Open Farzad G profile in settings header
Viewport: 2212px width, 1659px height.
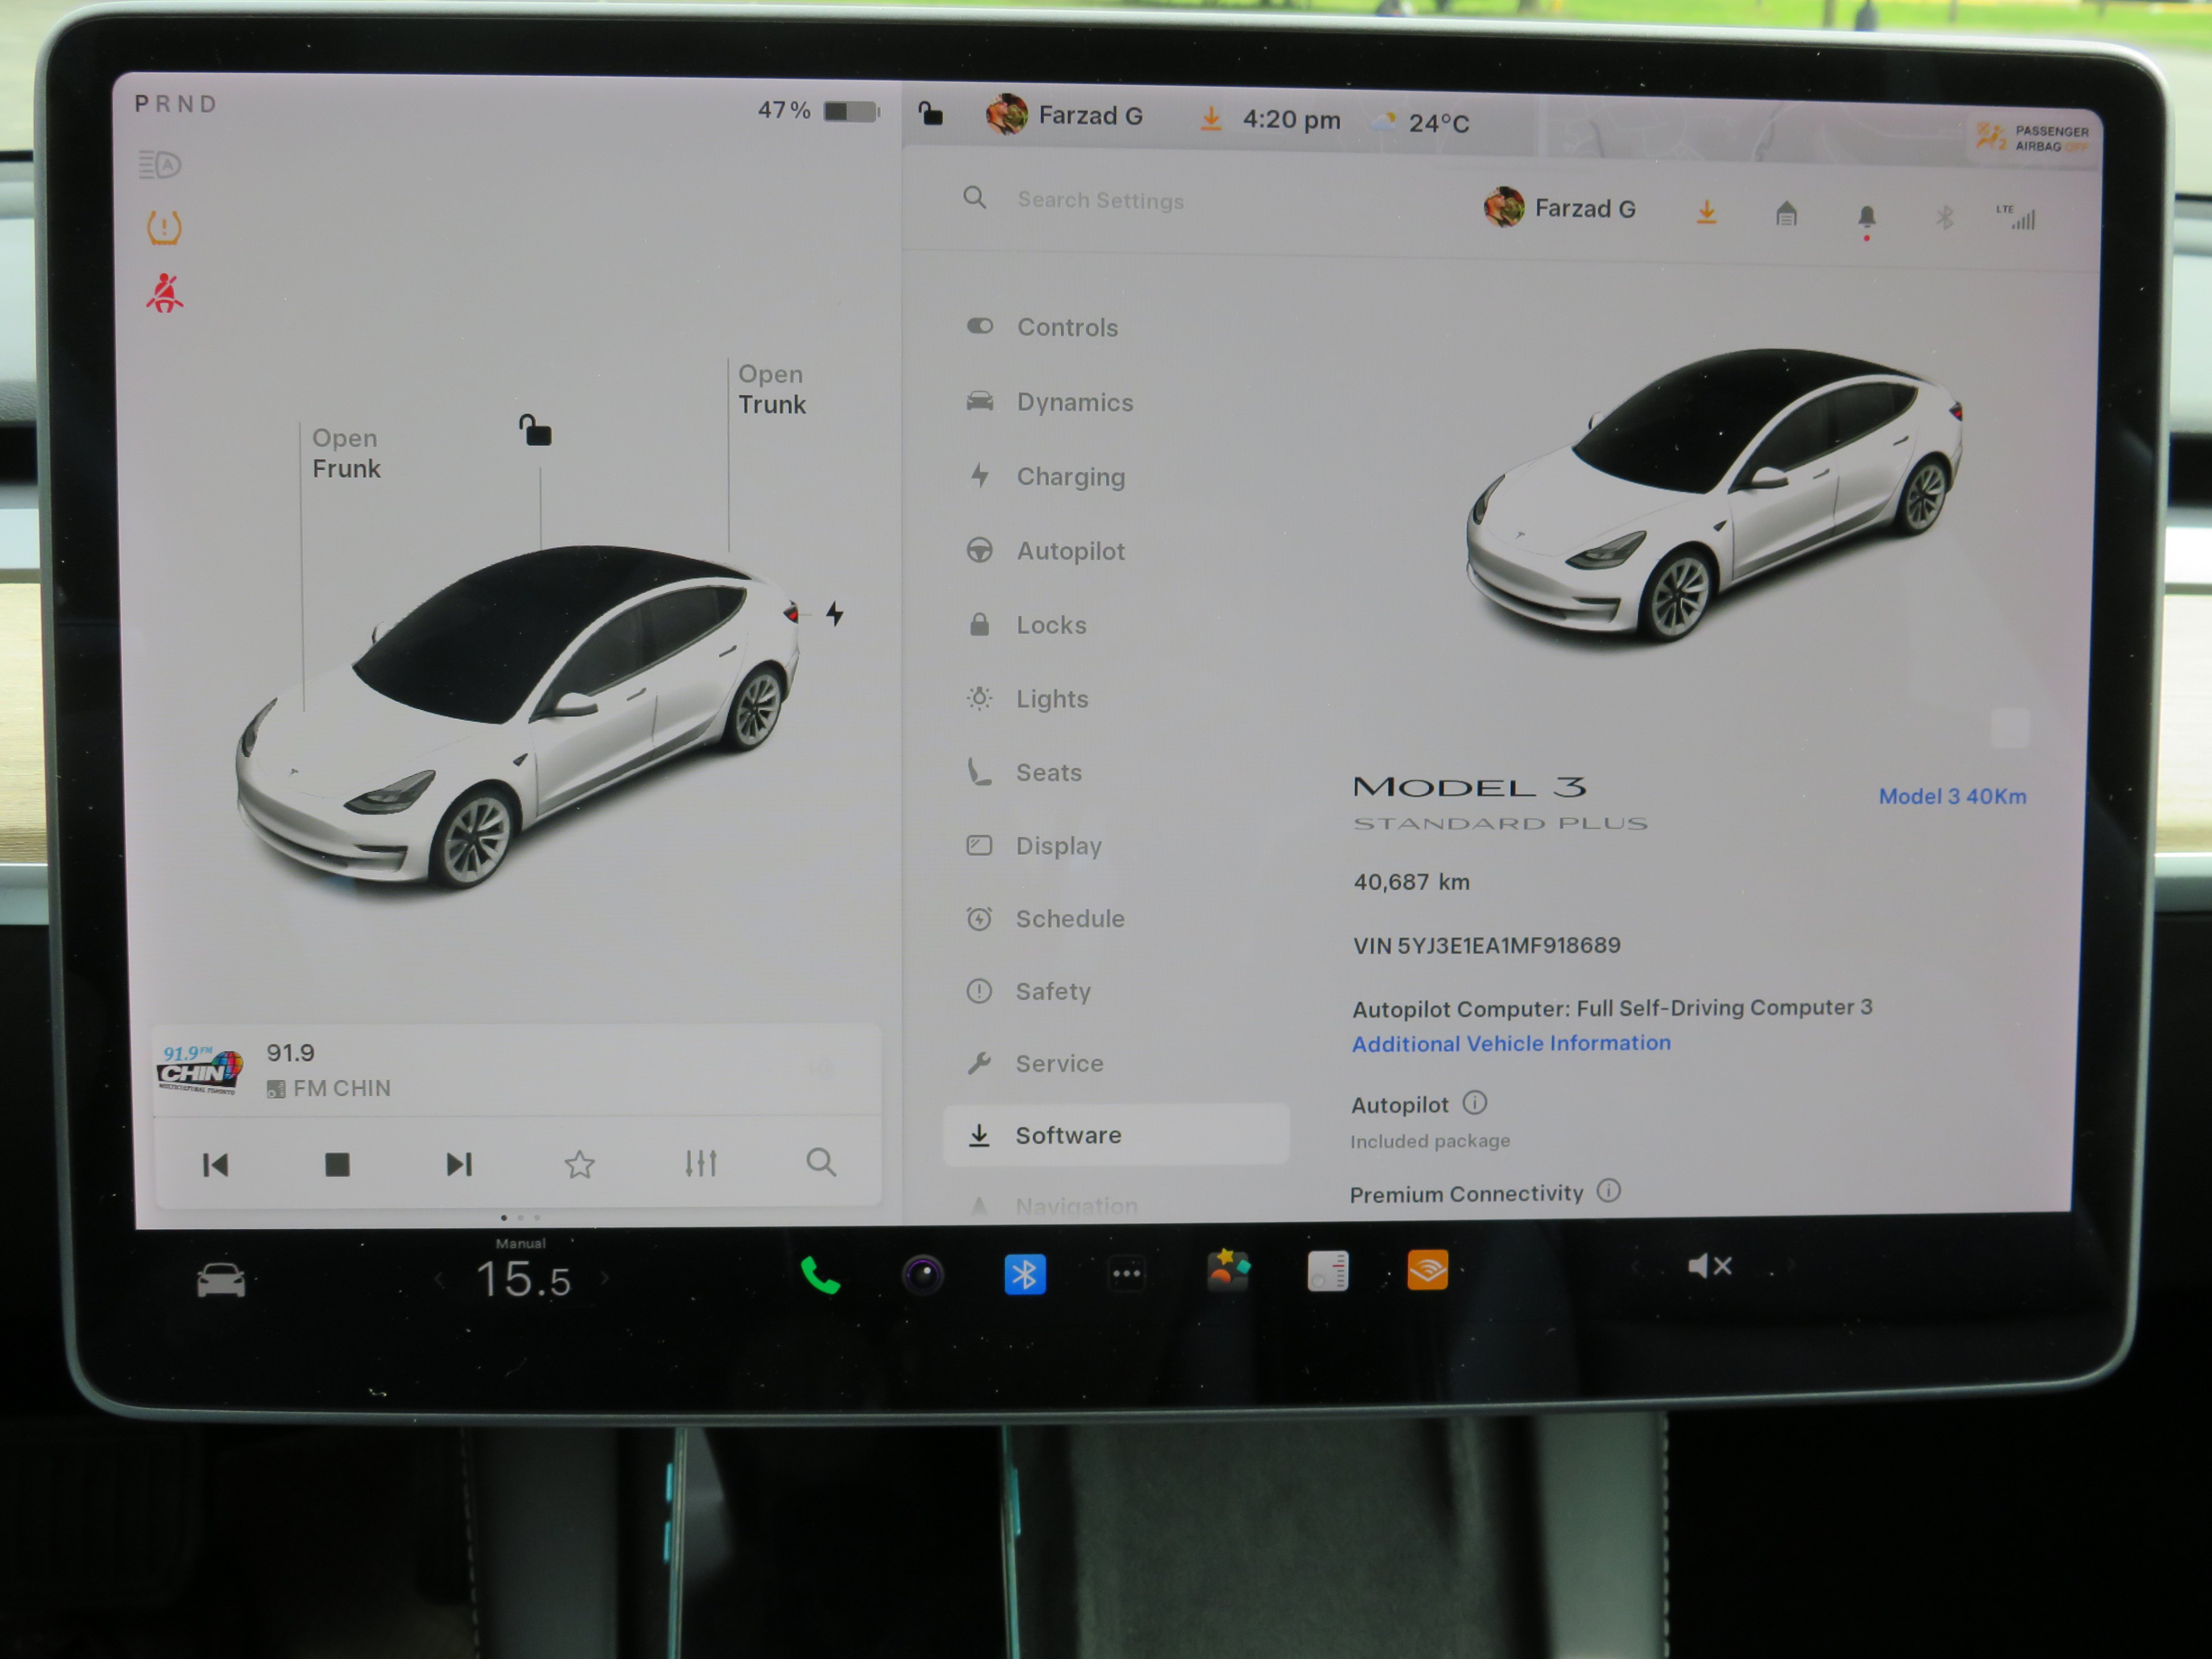1560,208
